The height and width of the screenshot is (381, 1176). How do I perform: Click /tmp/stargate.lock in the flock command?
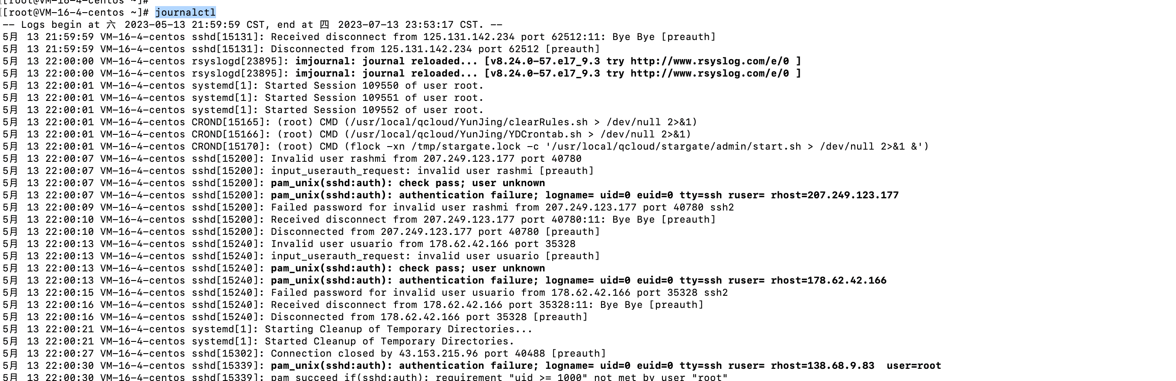tap(466, 147)
